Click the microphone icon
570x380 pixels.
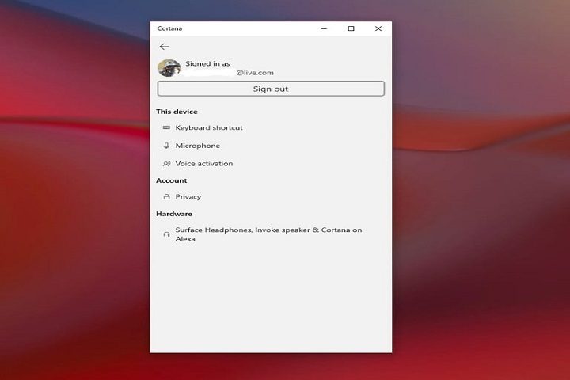[x=166, y=146]
